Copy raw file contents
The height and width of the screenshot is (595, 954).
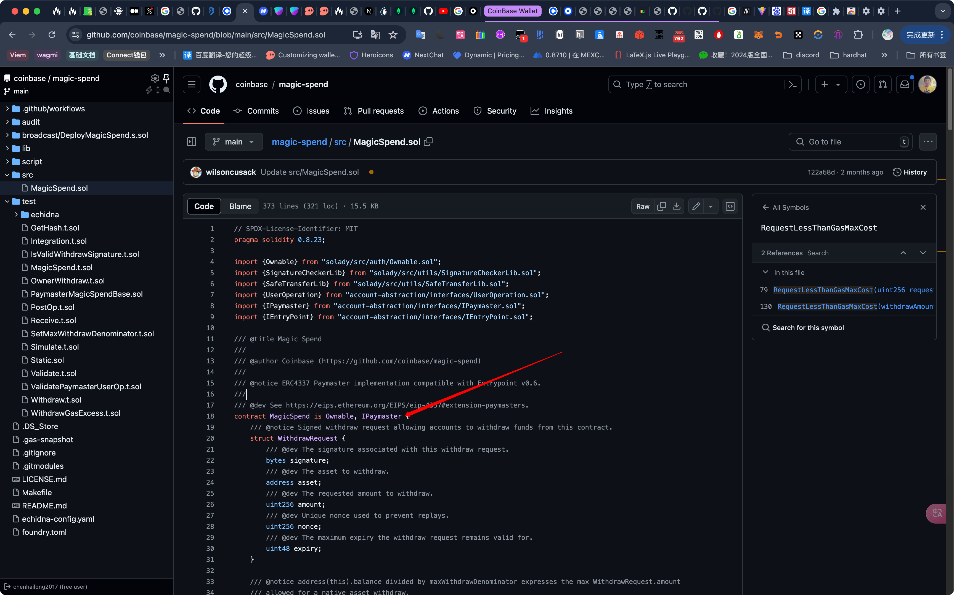pos(662,206)
